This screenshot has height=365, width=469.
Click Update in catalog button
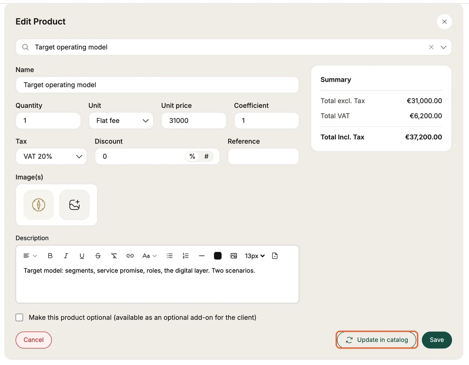(377, 340)
